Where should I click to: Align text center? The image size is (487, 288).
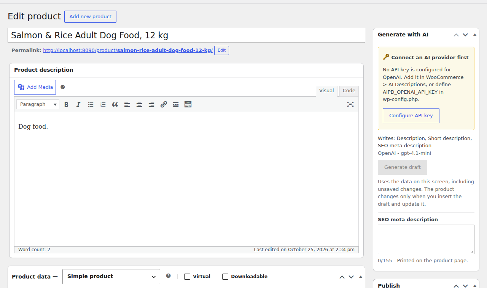point(139,104)
